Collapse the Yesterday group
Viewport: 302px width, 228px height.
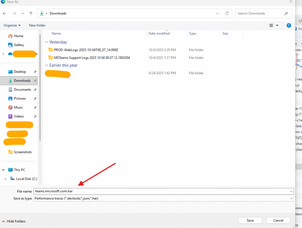tap(46, 42)
